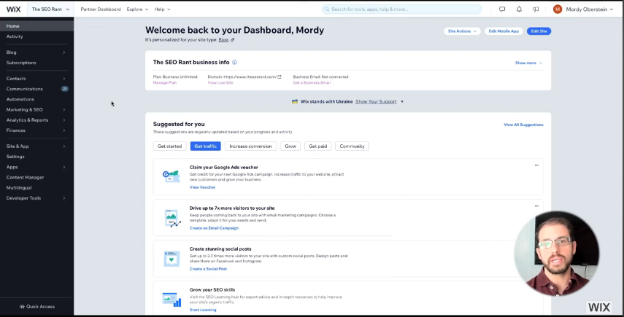Click the SEO skills card illustration
The width and height of the screenshot is (624, 317).
pos(172,299)
